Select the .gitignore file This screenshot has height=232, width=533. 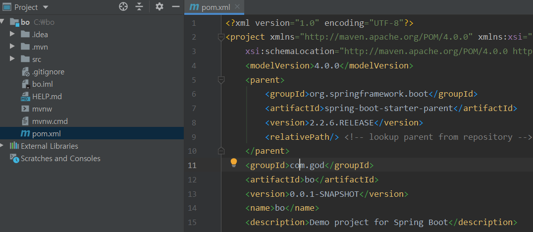point(48,72)
